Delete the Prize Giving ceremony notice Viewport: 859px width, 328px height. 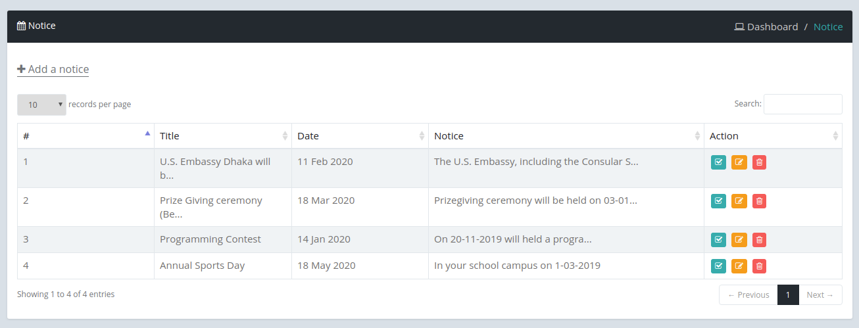point(759,201)
